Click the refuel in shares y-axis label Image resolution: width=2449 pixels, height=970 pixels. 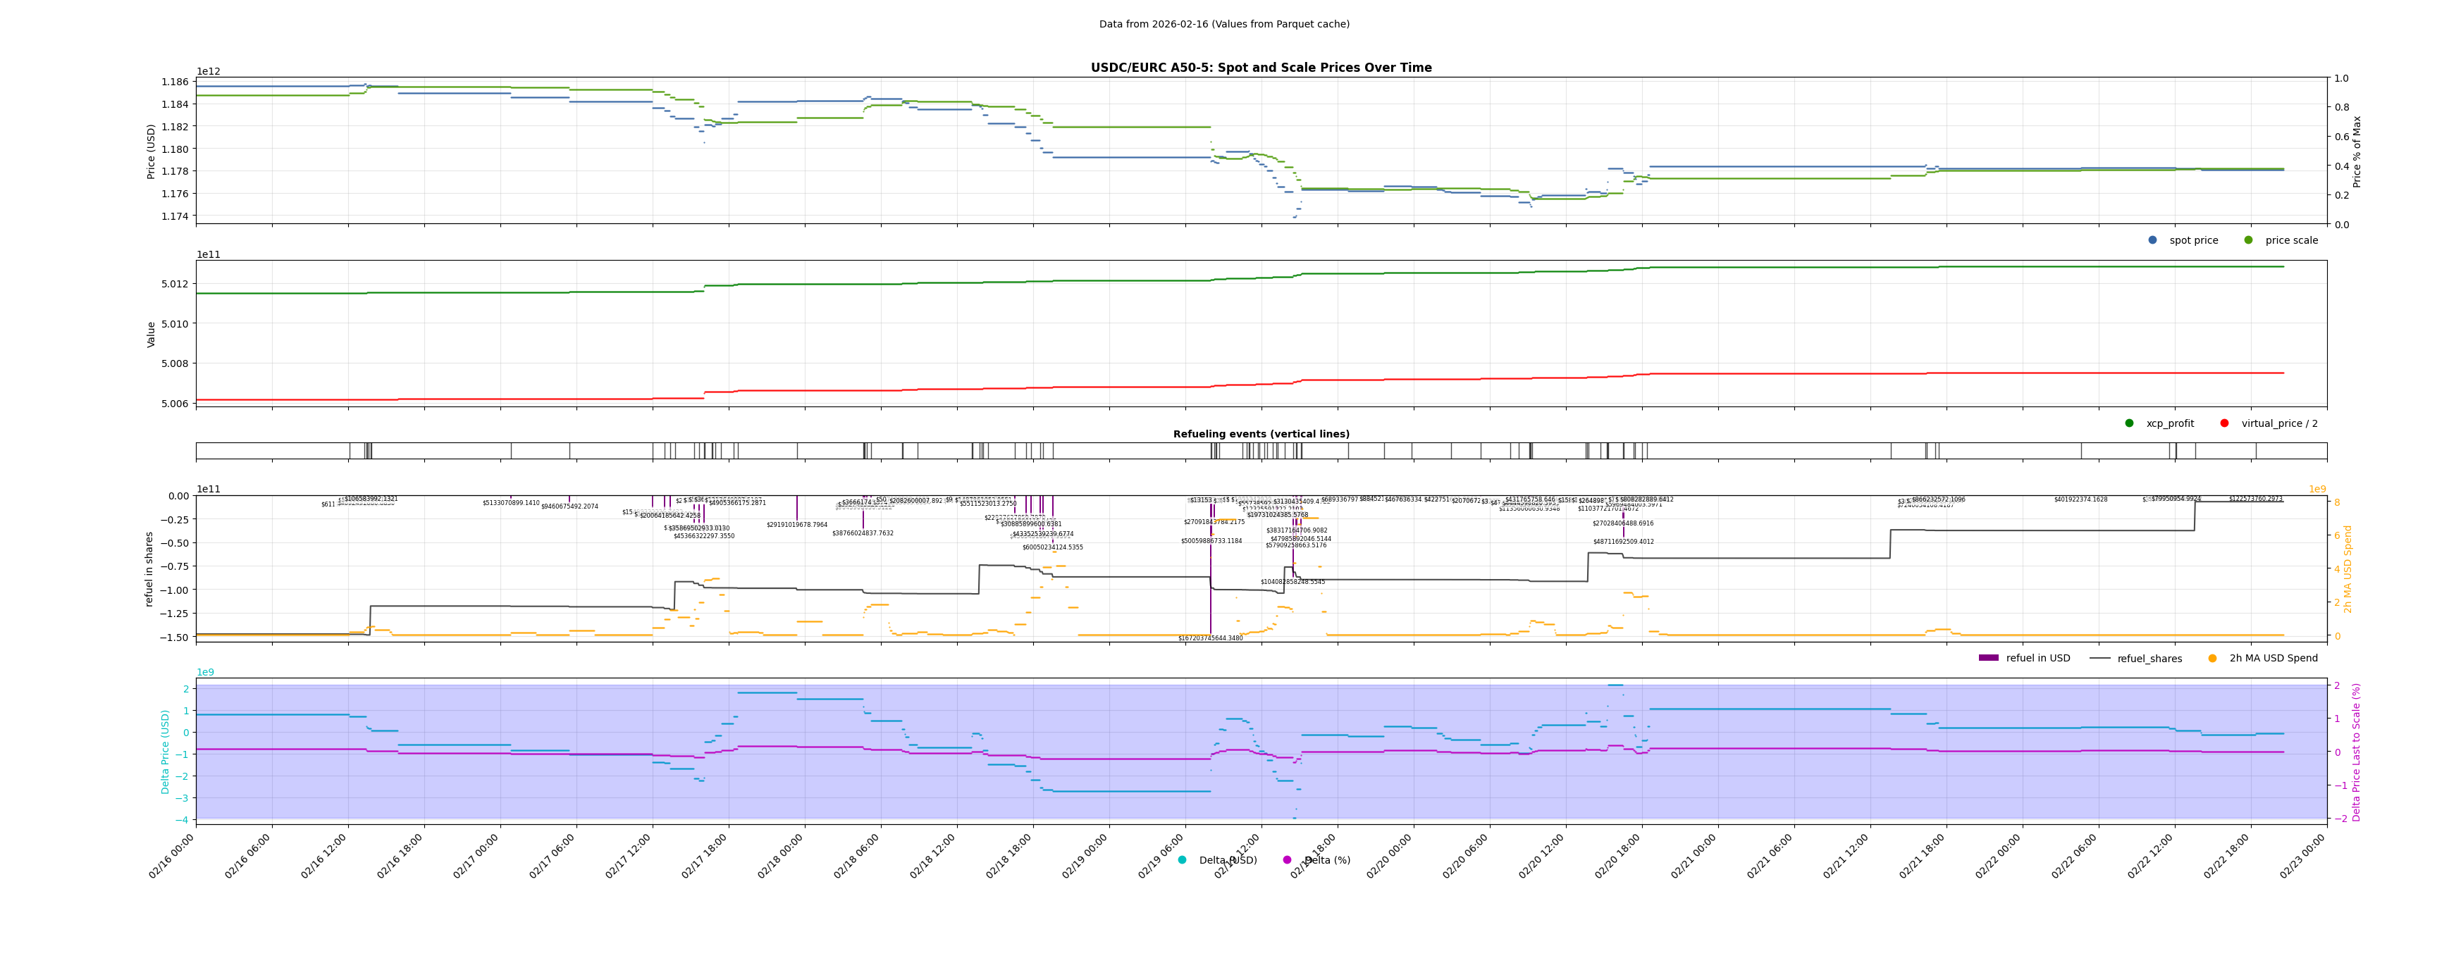point(149,569)
